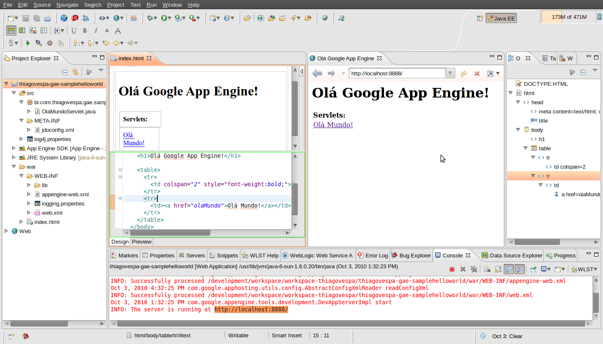The width and height of the screenshot is (603, 344).
Task: Open Project Explorer view menu triangle
Action: point(101,70)
